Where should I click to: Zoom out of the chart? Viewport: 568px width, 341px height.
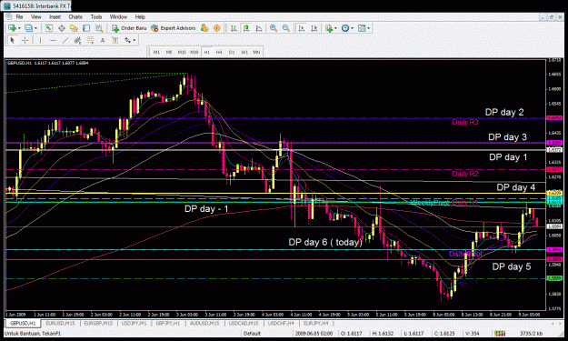(285, 28)
